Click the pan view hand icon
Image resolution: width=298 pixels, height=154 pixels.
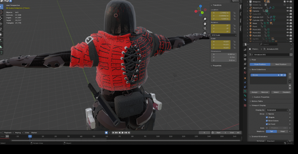pos(205,23)
